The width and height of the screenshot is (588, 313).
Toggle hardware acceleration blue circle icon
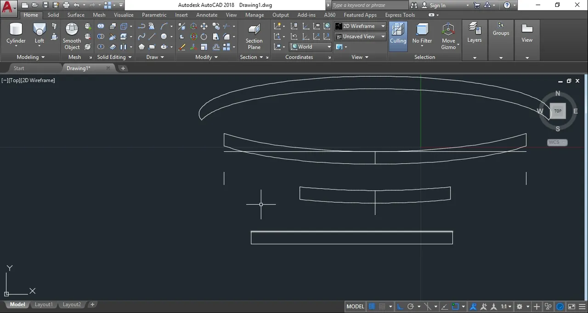pos(560,307)
